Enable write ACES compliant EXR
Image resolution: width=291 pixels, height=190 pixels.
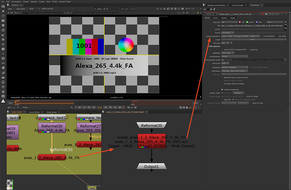coord(221,49)
